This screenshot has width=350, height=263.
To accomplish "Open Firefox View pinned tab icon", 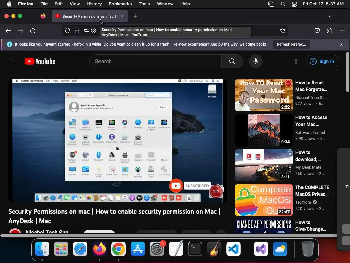I will pyautogui.click(x=43, y=16).
